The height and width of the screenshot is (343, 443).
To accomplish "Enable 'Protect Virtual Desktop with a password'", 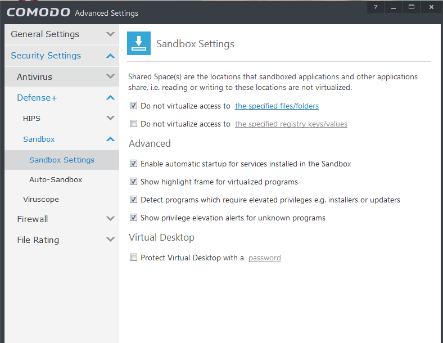I will coord(133,258).
